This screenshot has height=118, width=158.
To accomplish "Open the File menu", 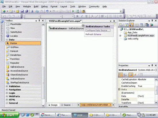I will [4, 7].
